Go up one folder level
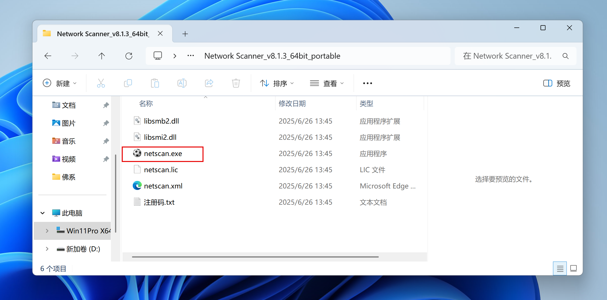Image resolution: width=607 pixels, height=300 pixels. pos(101,56)
